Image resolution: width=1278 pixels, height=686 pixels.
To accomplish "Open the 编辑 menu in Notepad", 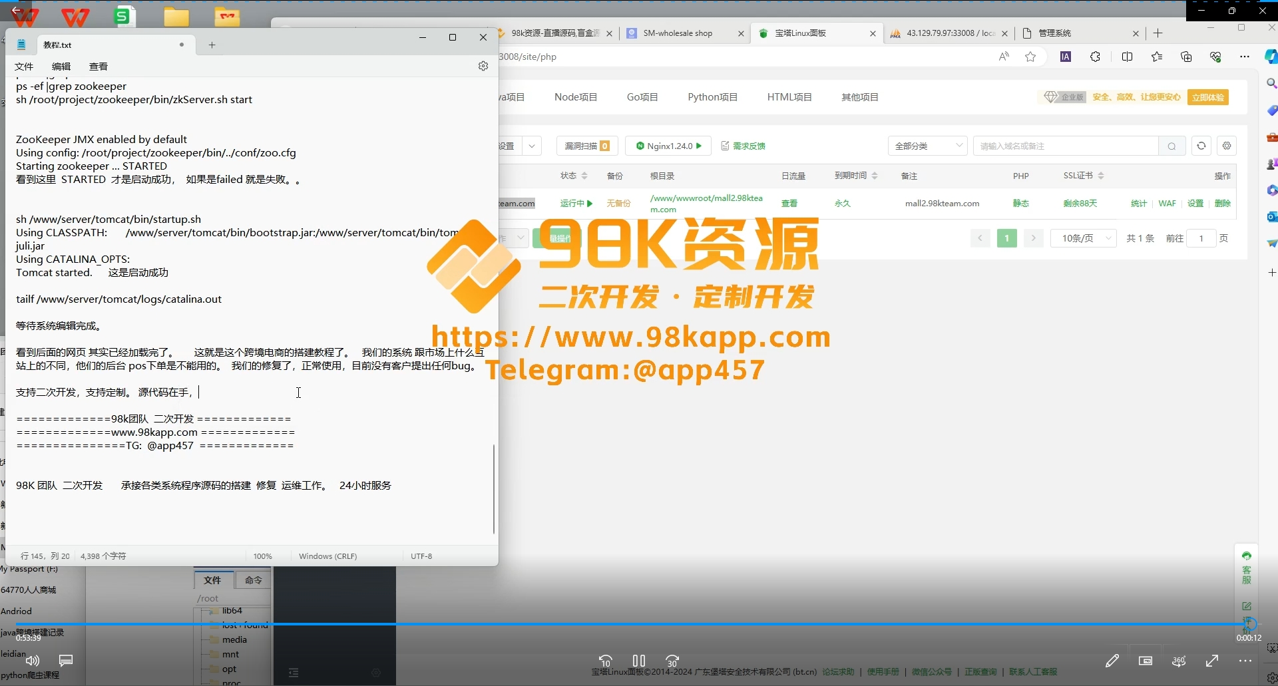I will [61, 67].
